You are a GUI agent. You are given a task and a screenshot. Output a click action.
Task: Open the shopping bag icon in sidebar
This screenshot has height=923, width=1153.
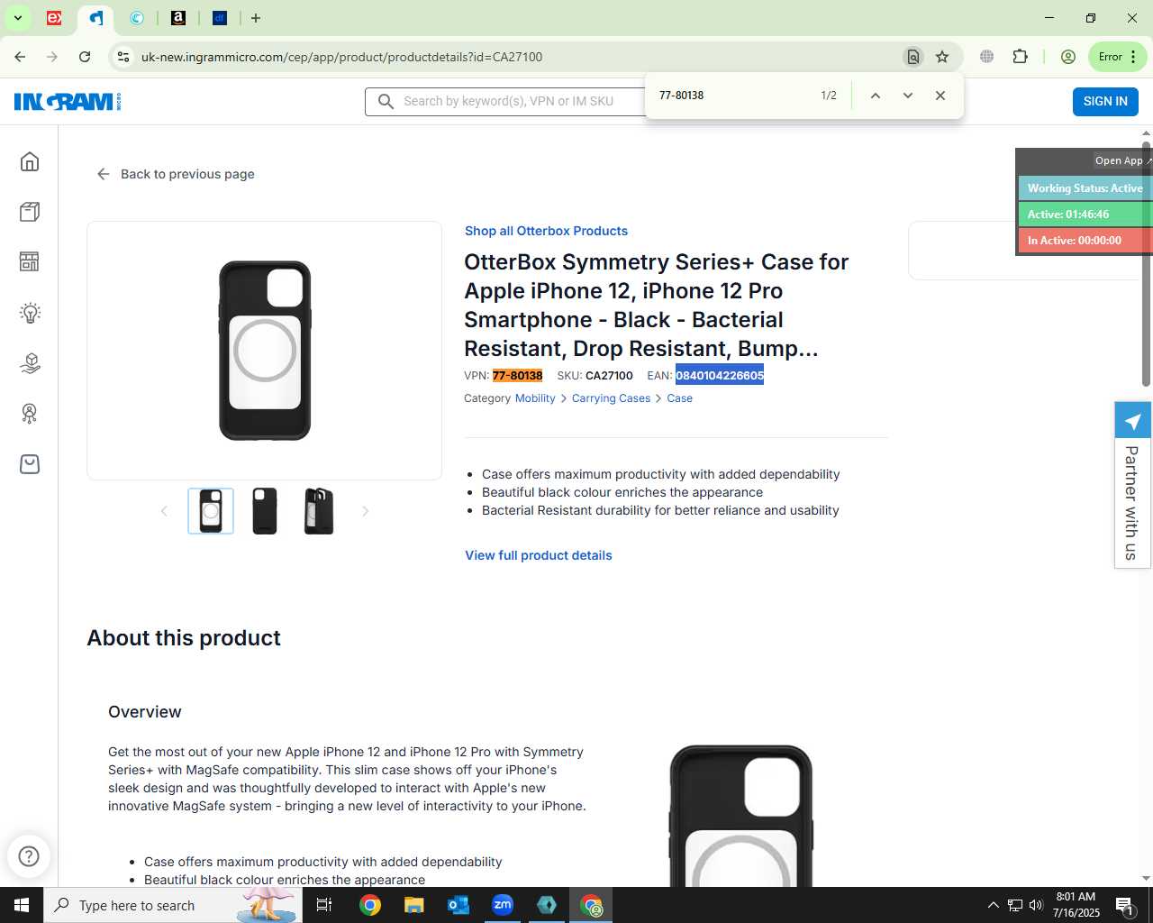click(30, 464)
